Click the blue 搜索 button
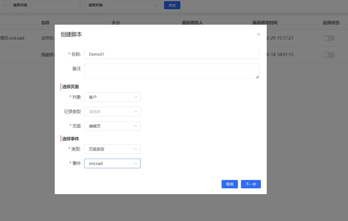This screenshot has height=221, width=348. click(172, 5)
